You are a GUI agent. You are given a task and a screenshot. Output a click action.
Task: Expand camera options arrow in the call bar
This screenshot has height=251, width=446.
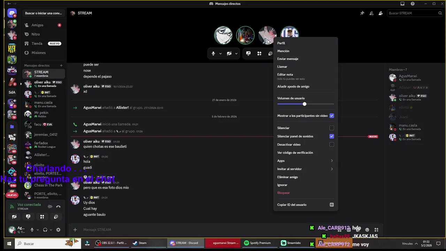pos(236,54)
